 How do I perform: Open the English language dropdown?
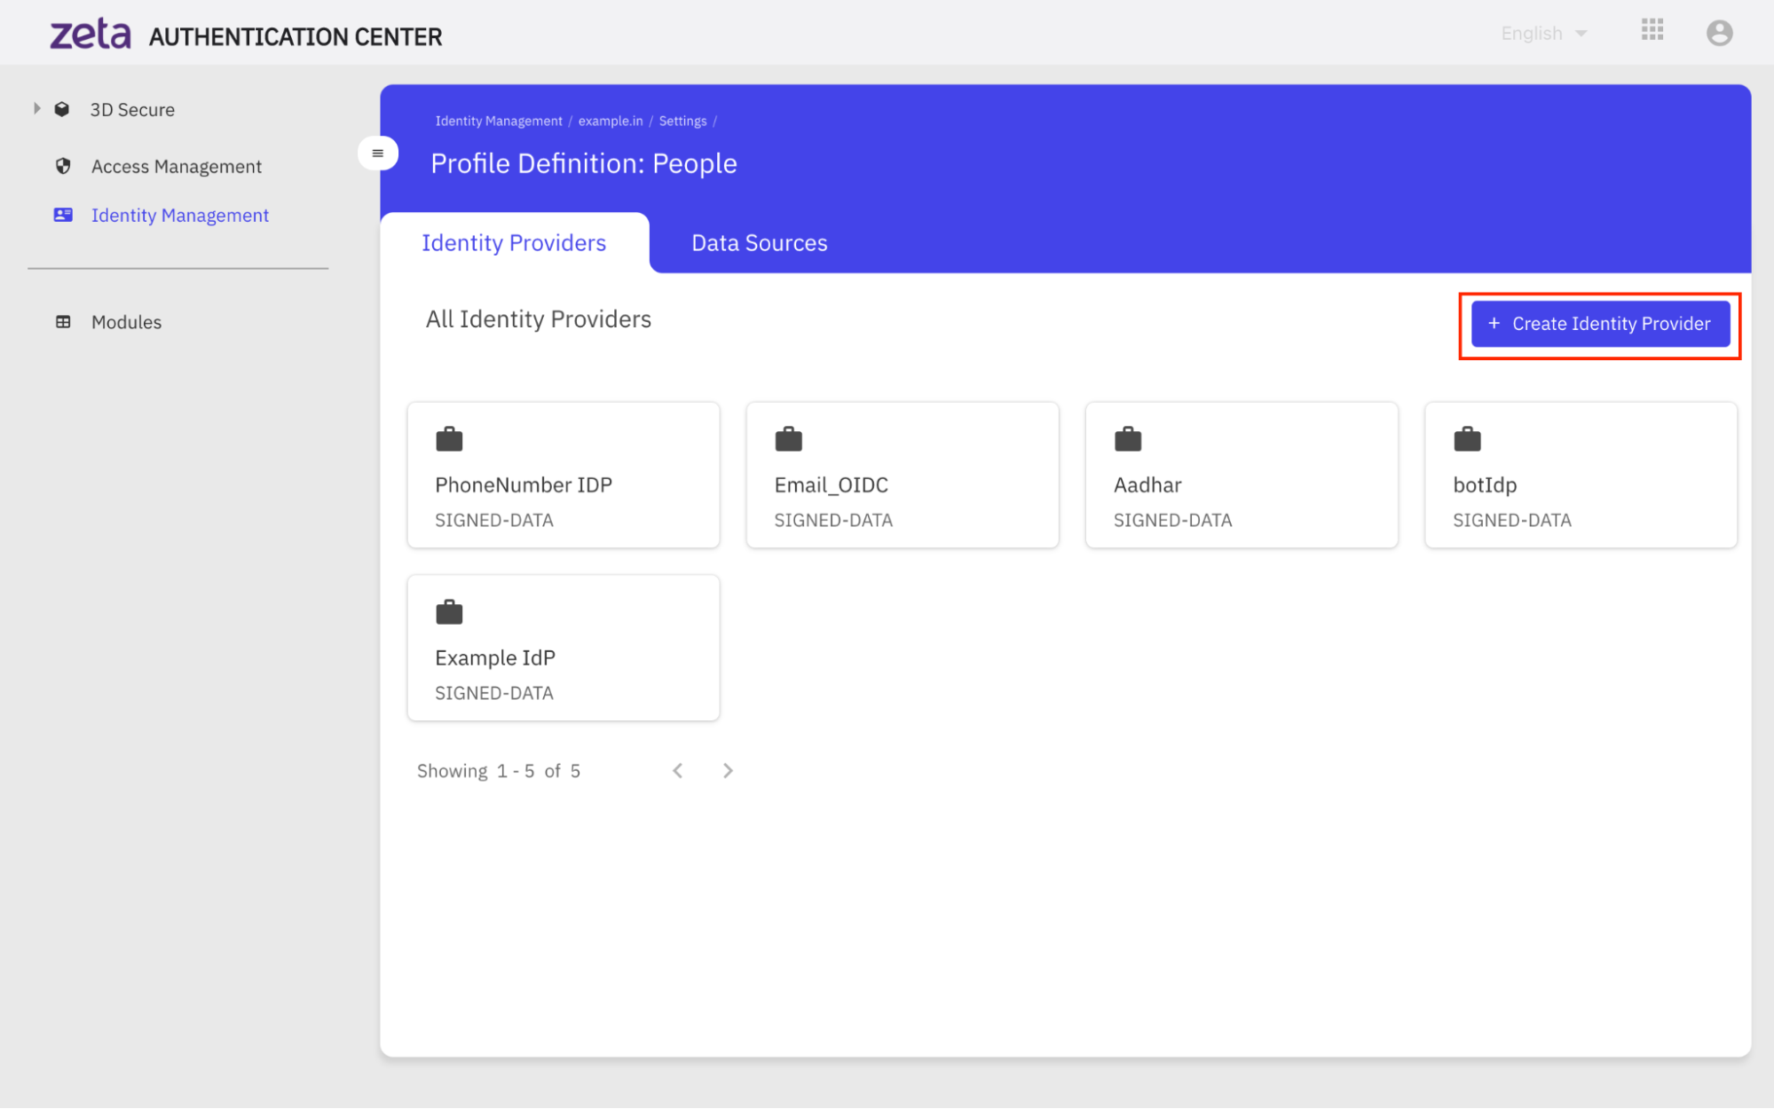(x=1543, y=34)
